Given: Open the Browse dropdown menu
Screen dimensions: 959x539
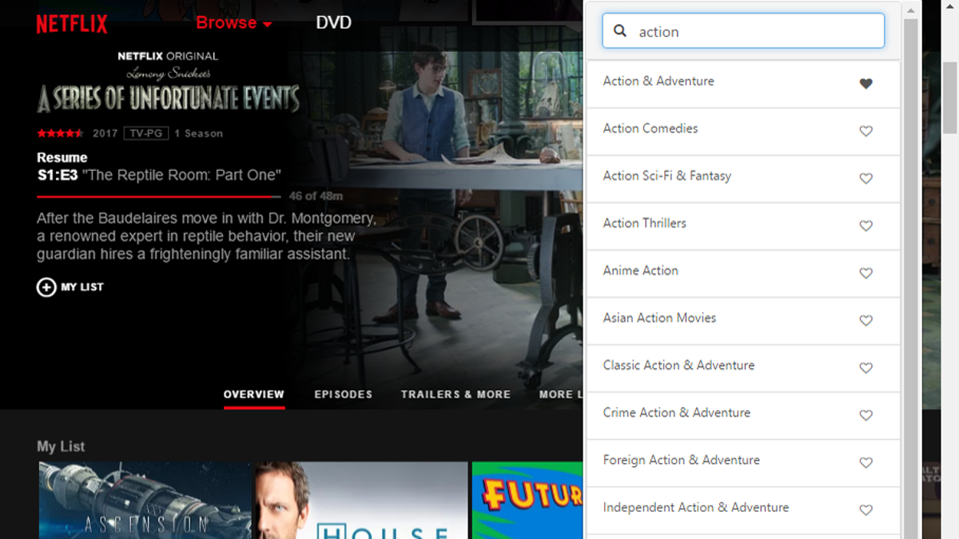Looking at the screenshot, I should [234, 23].
